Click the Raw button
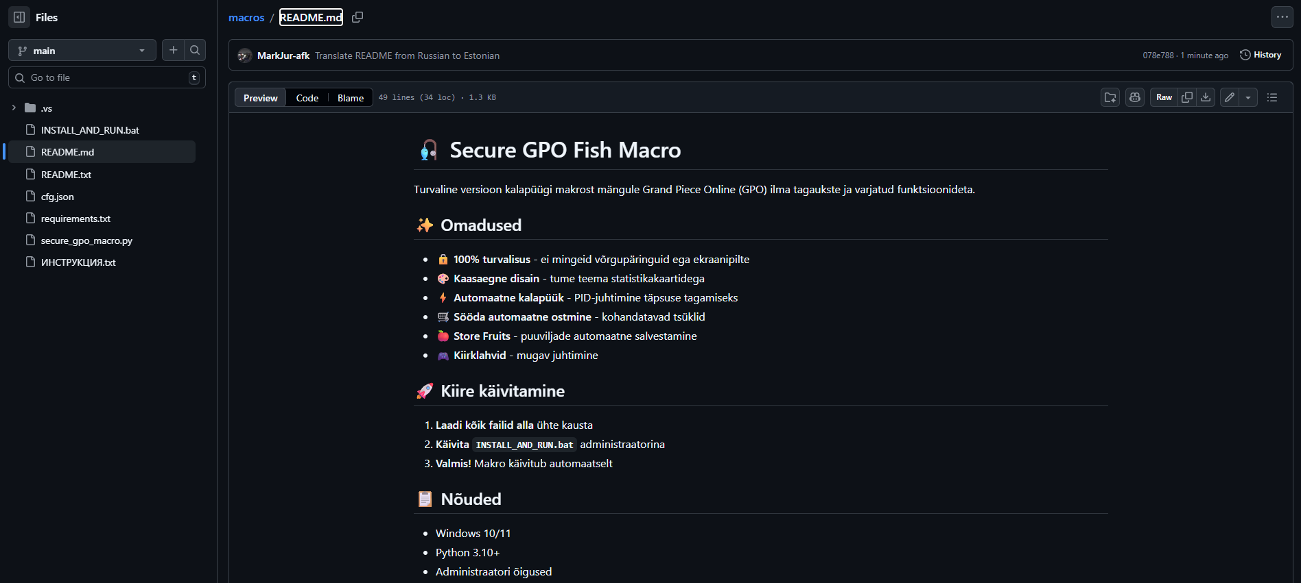 pyautogui.click(x=1164, y=97)
